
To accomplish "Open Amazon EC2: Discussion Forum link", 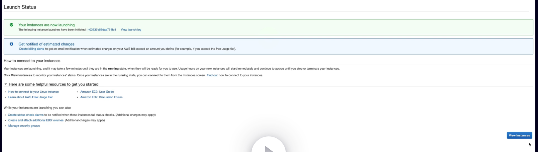I will tap(101, 97).
